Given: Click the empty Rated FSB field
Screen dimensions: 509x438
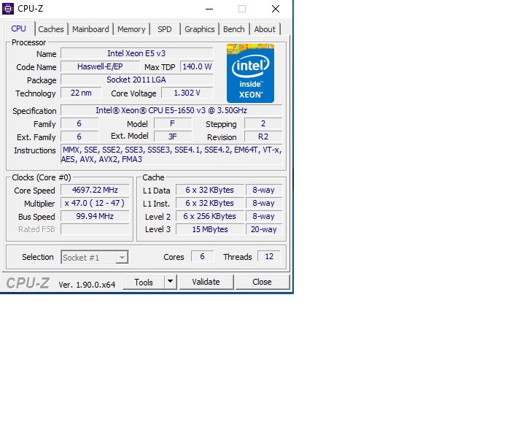Looking at the screenshot, I should coord(95,229).
